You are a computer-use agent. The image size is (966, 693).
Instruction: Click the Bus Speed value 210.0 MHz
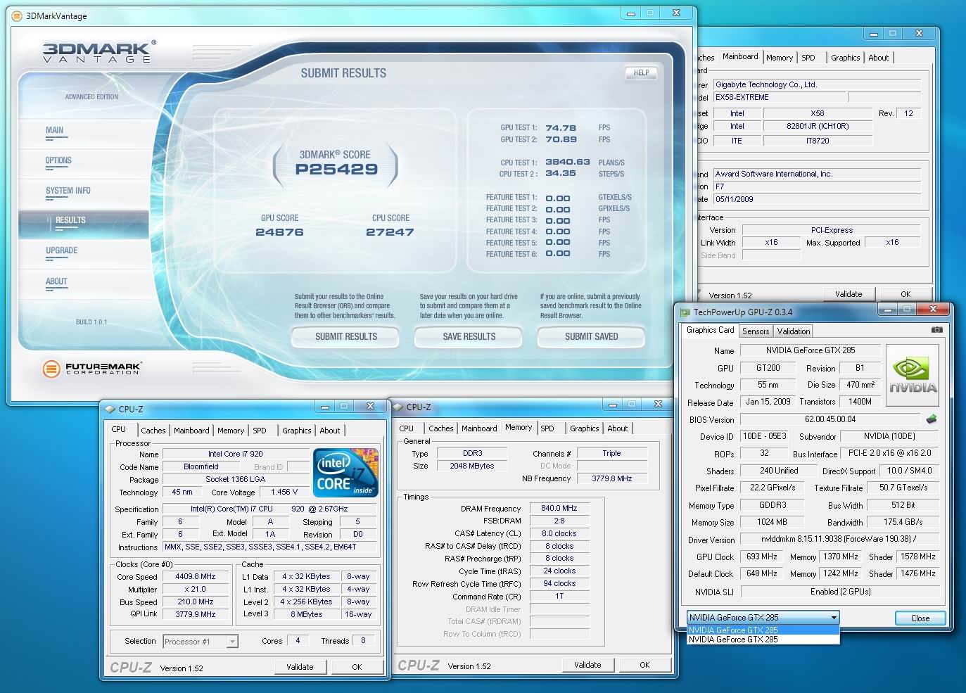point(196,602)
